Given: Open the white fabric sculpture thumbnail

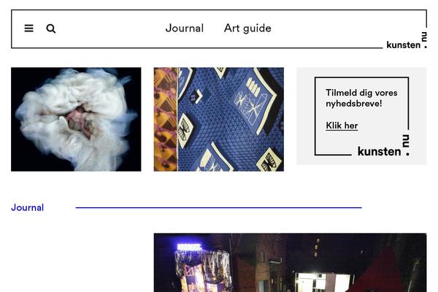Looking at the screenshot, I should tap(76, 119).
